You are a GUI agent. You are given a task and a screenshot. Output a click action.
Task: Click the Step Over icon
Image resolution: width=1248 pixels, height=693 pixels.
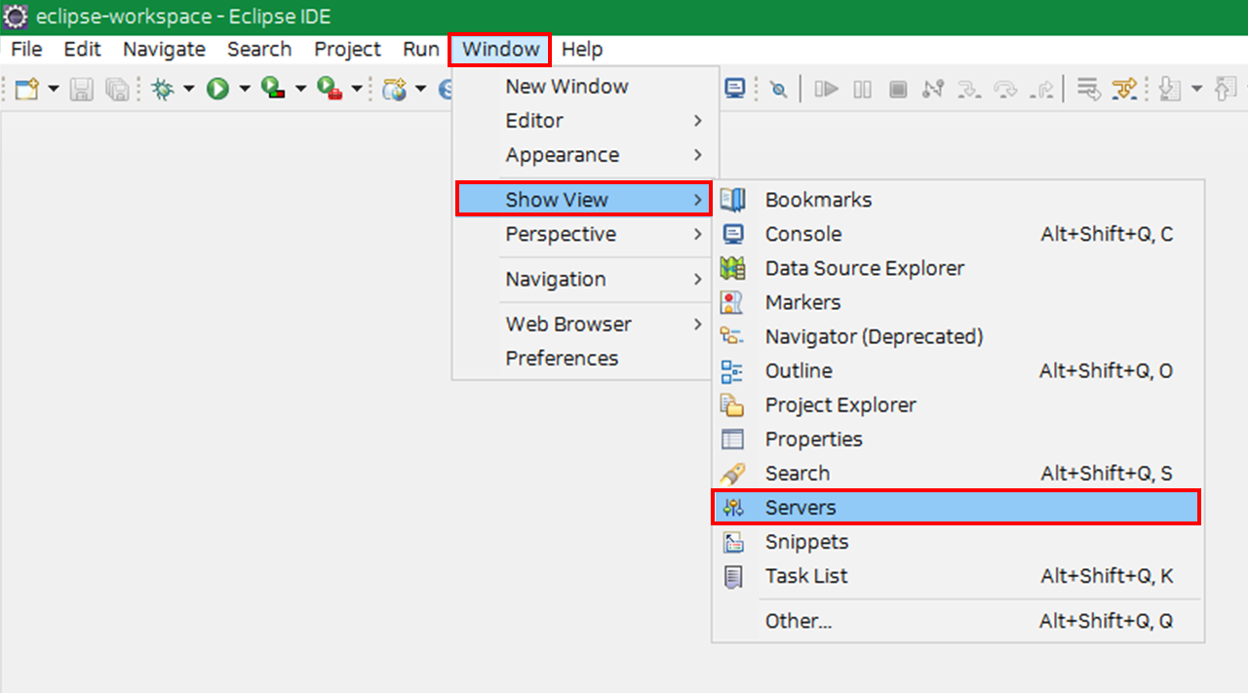pyautogui.click(x=1005, y=90)
